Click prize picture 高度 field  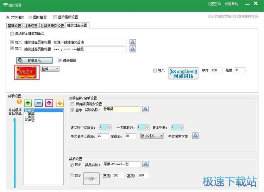pyautogui.click(x=144, y=175)
